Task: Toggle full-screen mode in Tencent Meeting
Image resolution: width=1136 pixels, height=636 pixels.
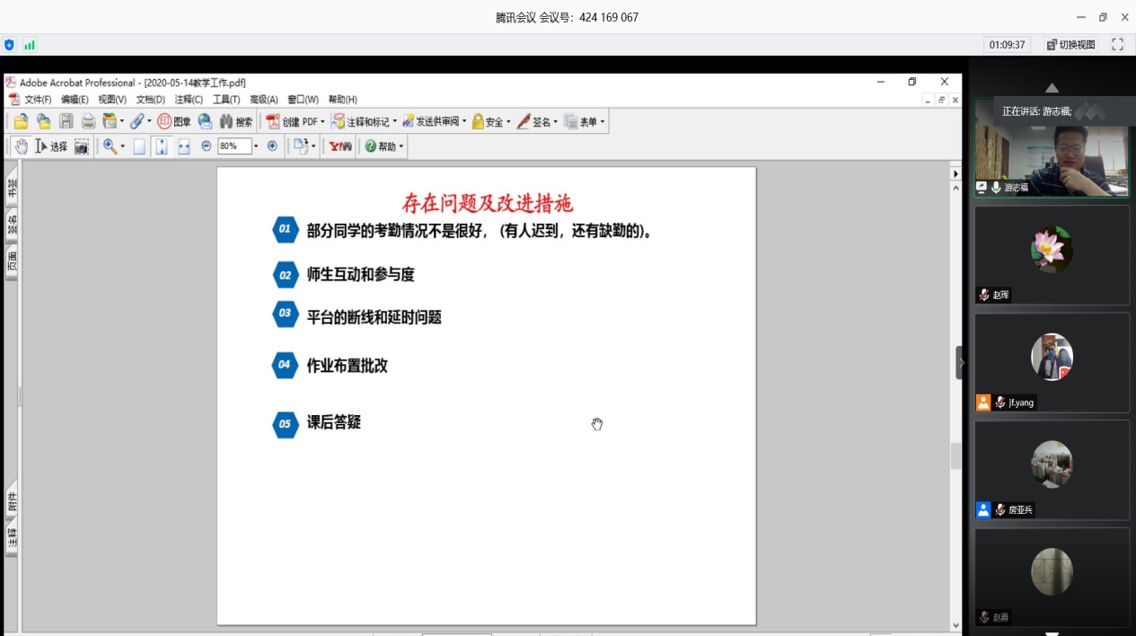Action: click(1118, 44)
